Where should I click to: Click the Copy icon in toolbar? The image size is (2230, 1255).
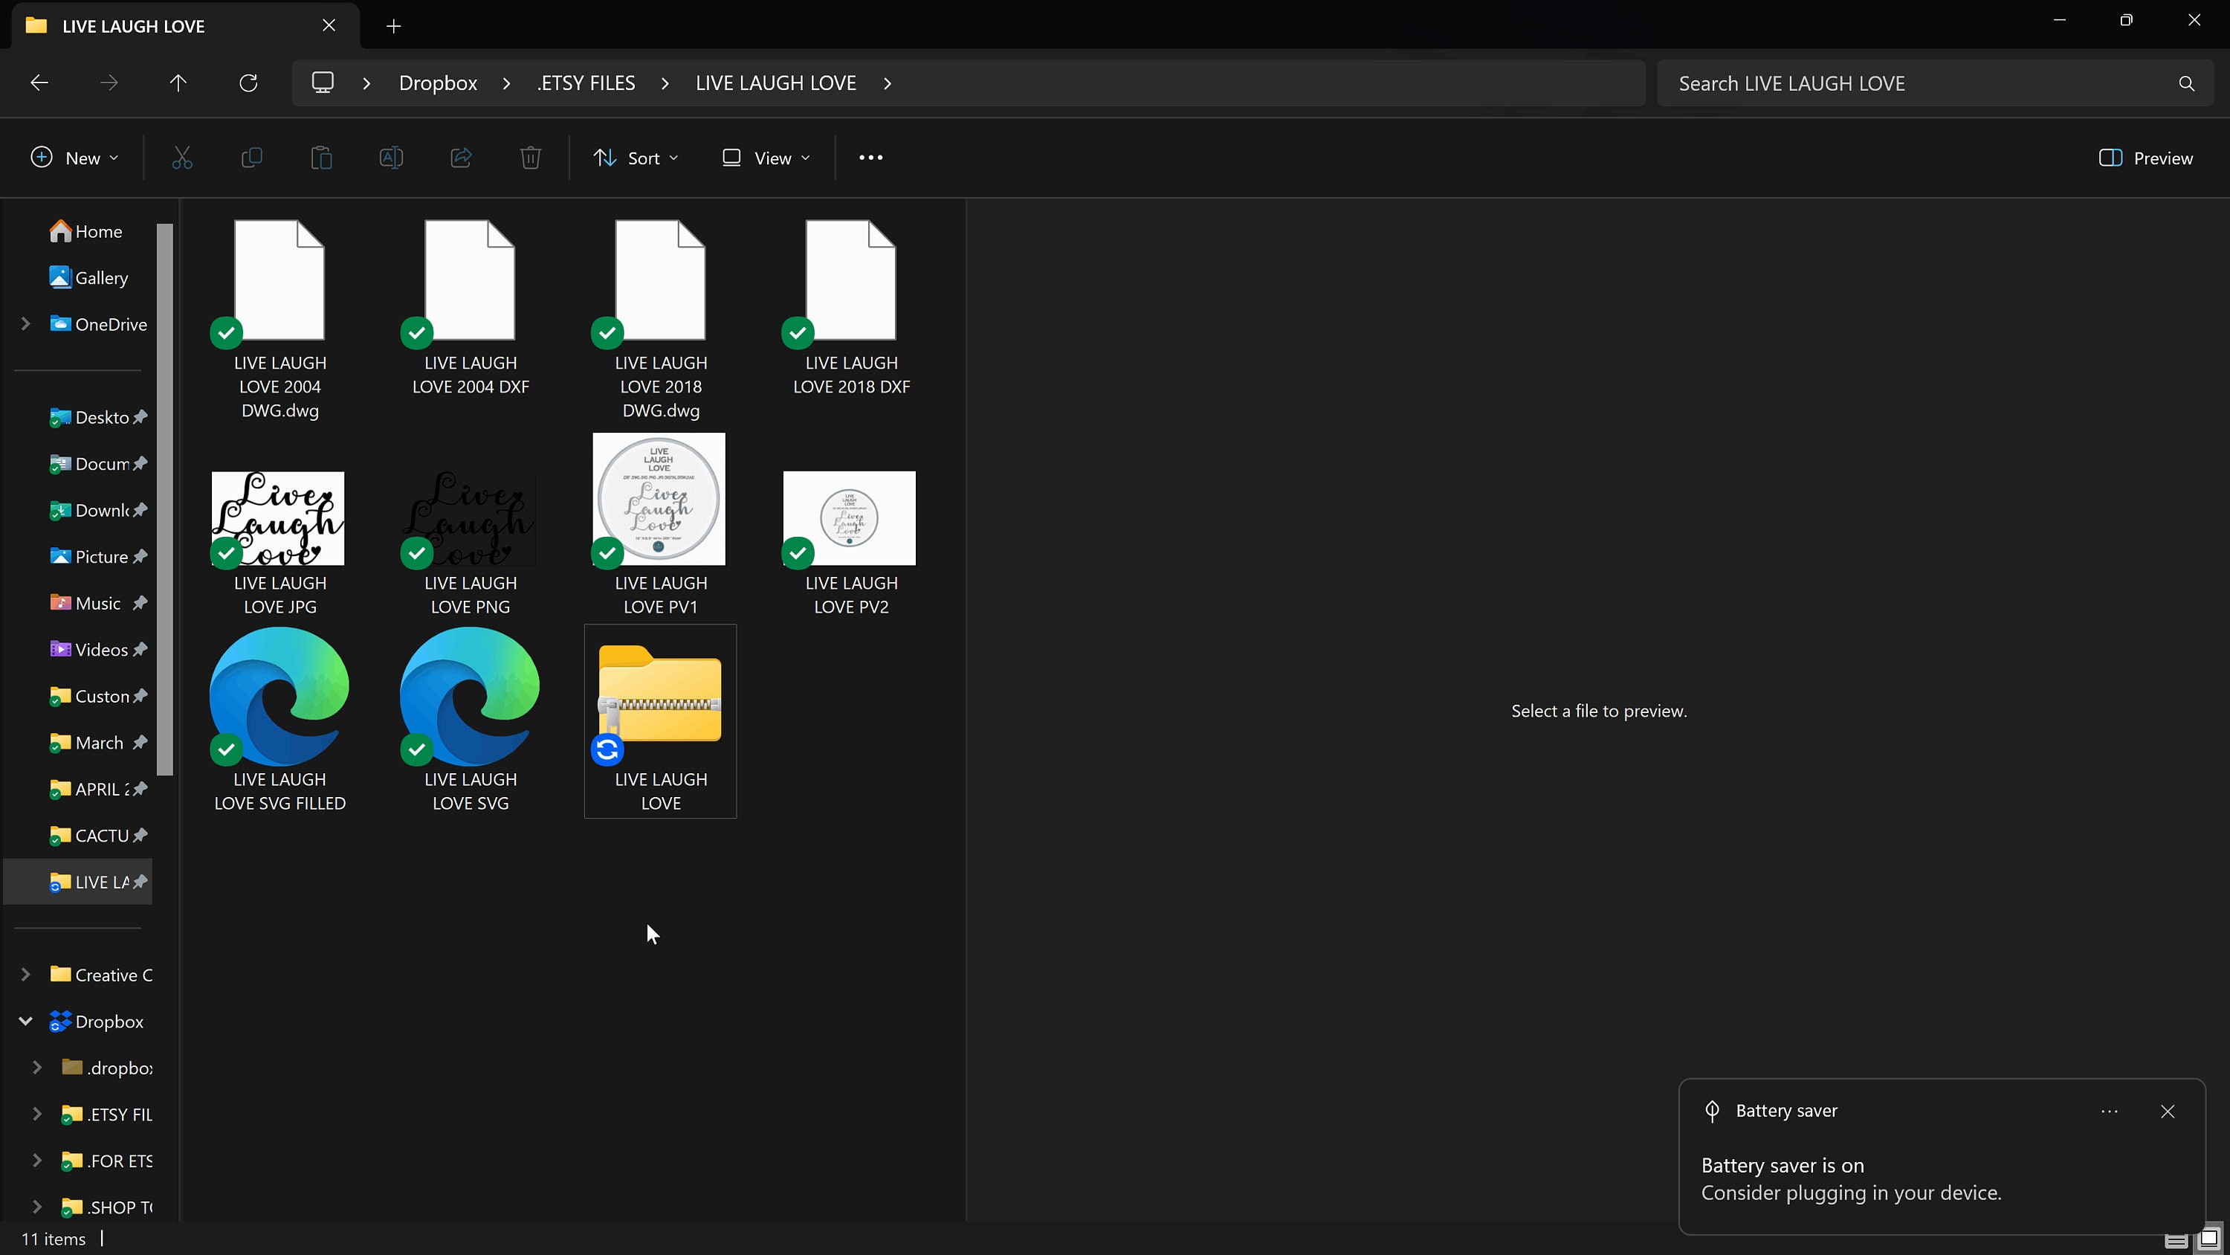[x=251, y=158]
